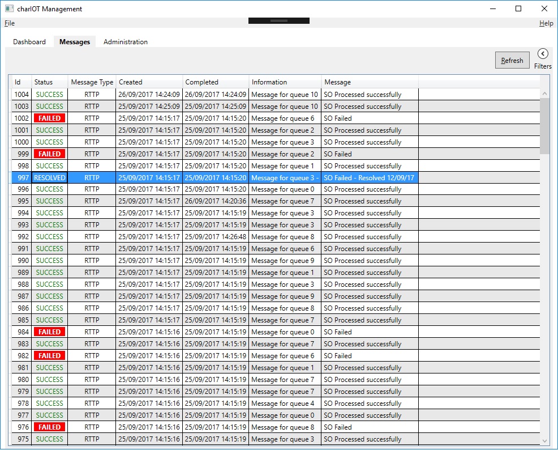The width and height of the screenshot is (558, 450).
Task: Click the scrollbar down arrow
Action: tap(544, 440)
